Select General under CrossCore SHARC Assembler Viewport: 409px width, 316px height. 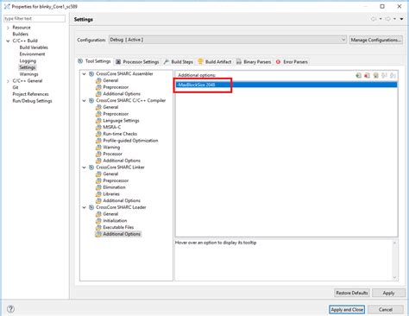click(x=110, y=80)
